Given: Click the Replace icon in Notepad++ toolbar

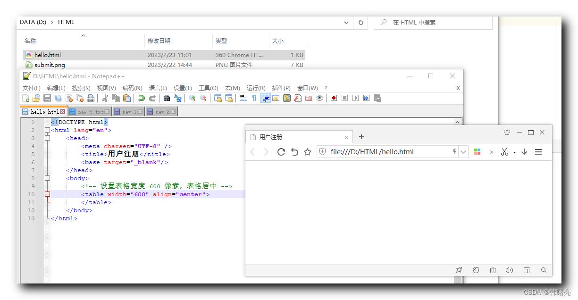Looking at the screenshot, I should (177, 98).
